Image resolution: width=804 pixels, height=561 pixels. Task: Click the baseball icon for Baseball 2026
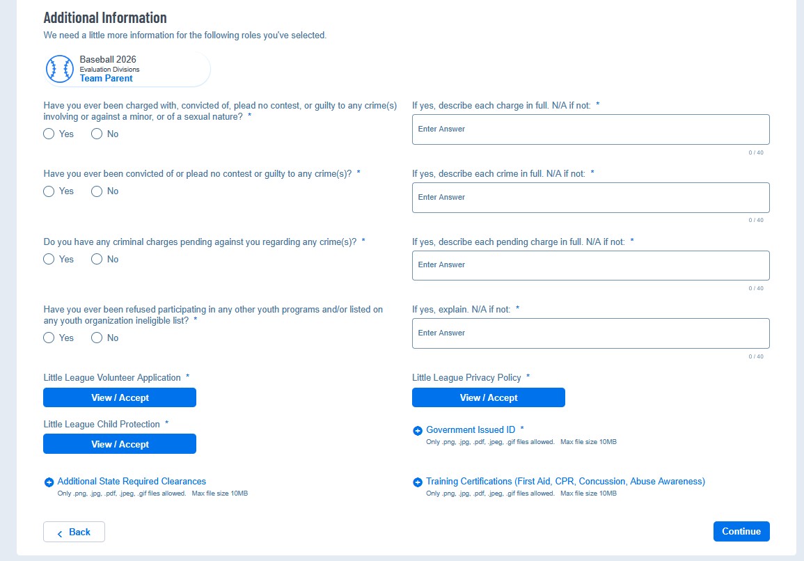click(x=60, y=69)
